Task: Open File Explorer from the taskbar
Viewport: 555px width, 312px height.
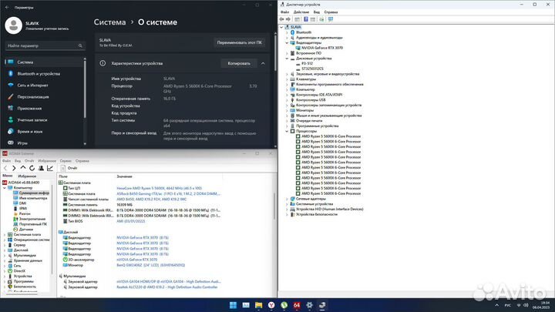Action: (x=258, y=305)
